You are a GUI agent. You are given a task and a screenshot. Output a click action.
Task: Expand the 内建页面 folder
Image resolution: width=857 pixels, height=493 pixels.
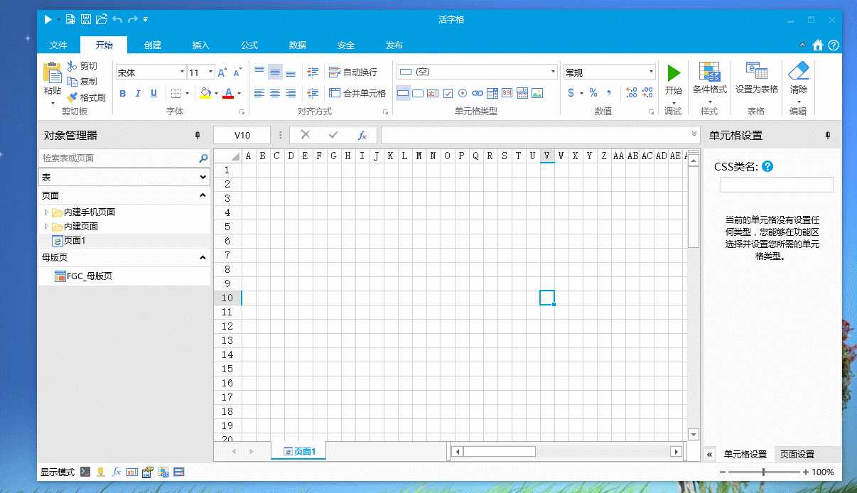click(47, 226)
